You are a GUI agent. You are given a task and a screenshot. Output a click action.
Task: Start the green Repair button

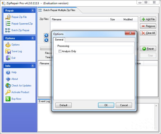(x=148, y=48)
